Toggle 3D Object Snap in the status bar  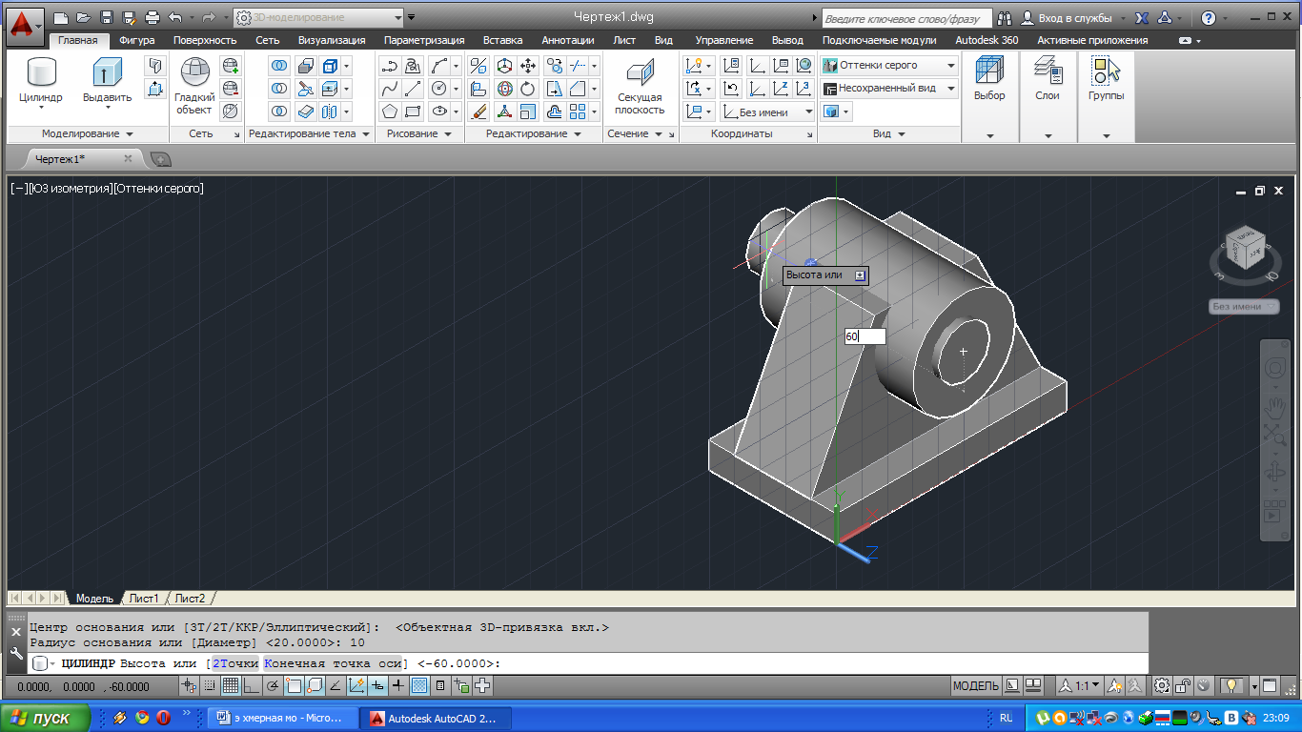click(x=315, y=685)
